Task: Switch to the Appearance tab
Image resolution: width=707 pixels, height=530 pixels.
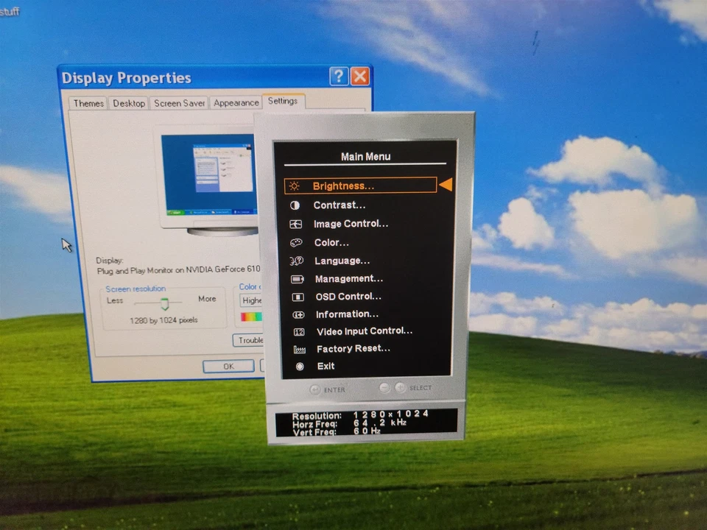Action: click(x=236, y=103)
